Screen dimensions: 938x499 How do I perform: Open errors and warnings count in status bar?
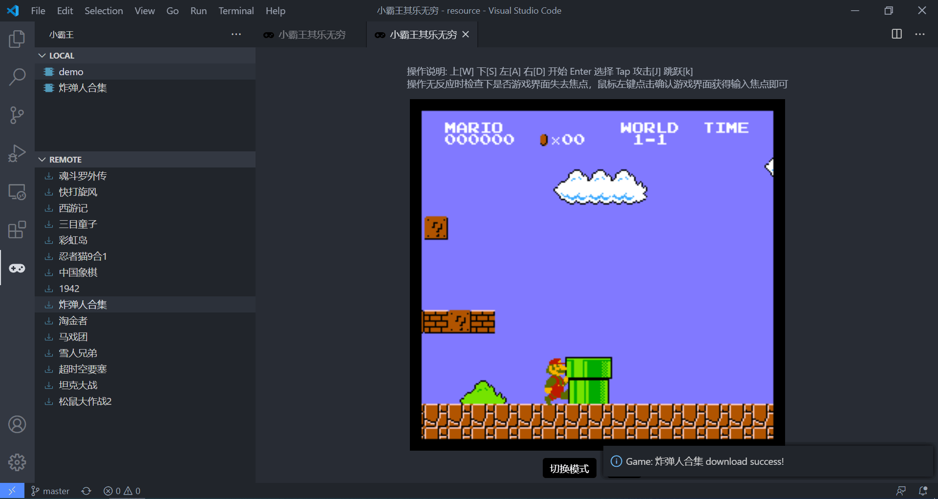pos(122,491)
